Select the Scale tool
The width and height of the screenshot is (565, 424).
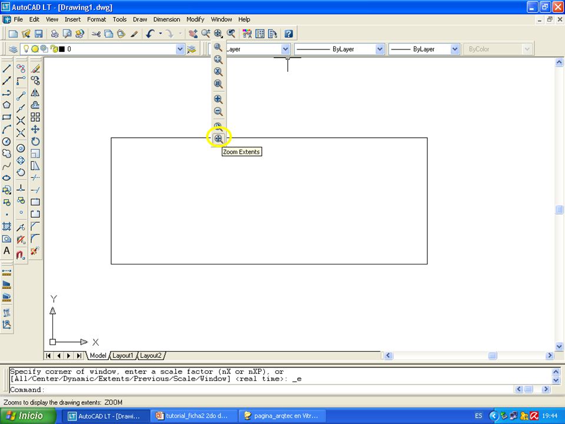(x=35, y=154)
